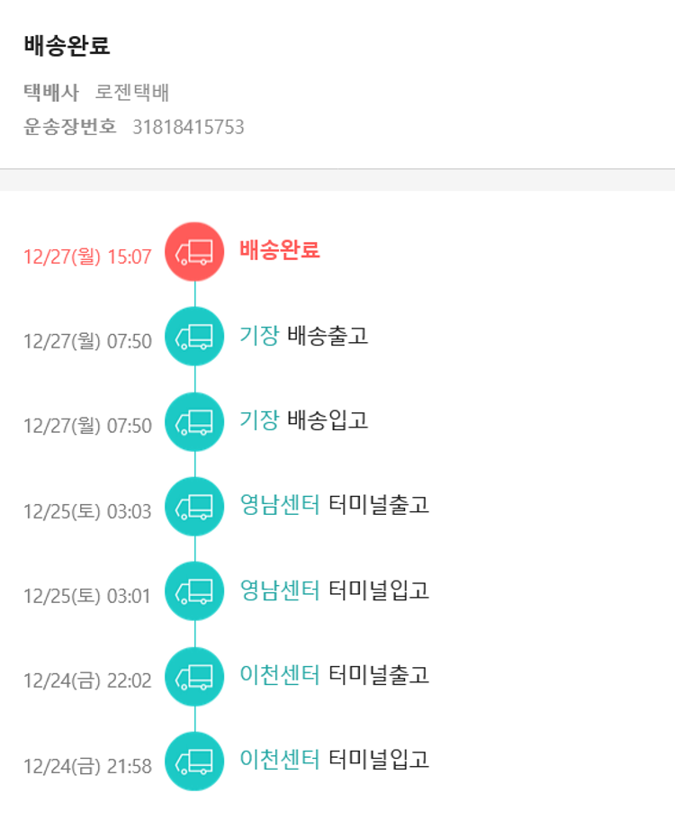Click the 기장 배송출고 status label
The image size is (675, 820).
coord(303,336)
